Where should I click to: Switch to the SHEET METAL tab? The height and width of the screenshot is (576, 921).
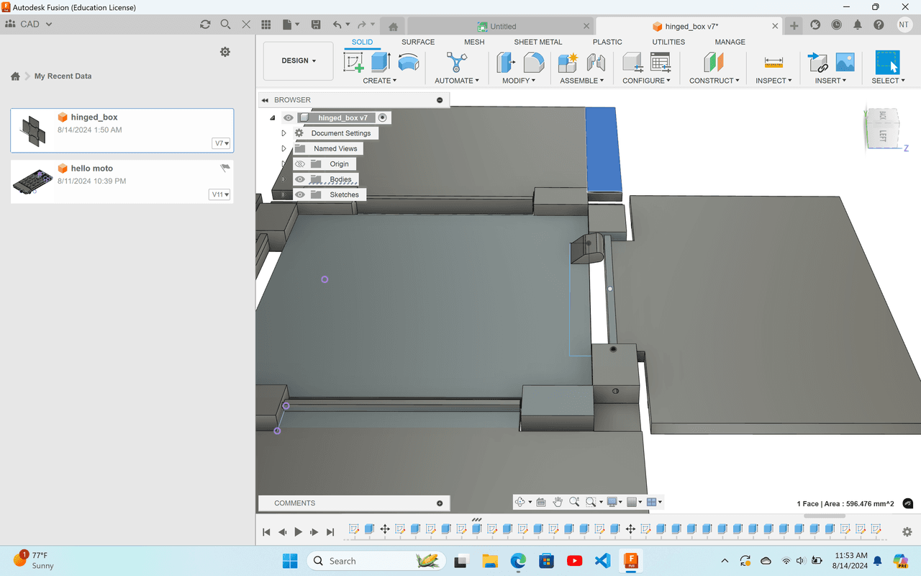tap(537, 42)
